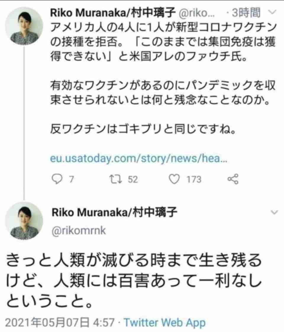The width and height of the screenshot is (284, 332).
Task: Expand the first tweet's chevron menu
Action: coord(272,12)
